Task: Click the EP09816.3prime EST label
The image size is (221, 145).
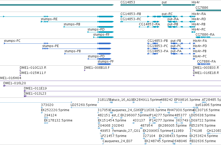Action: (187, 100)
